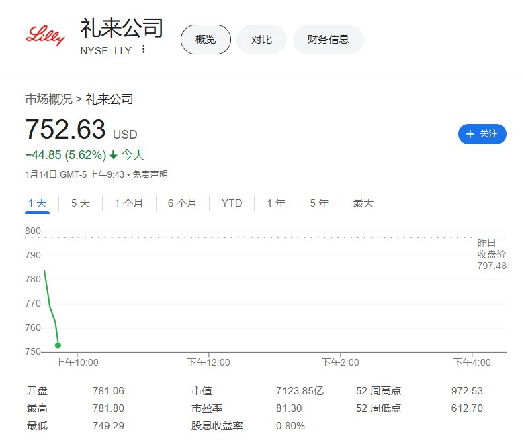
Task: Select the YTD time range
Action: (x=232, y=203)
